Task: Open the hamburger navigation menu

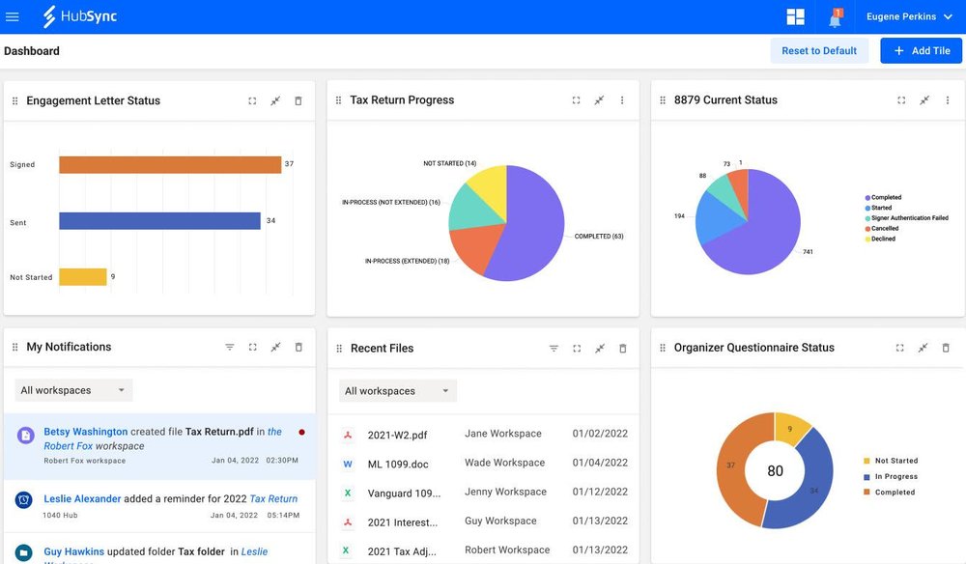Action: point(13,16)
